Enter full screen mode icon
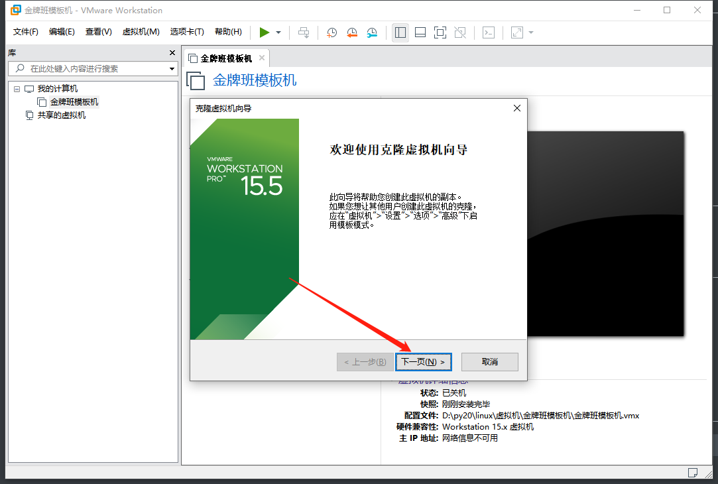The width and height of the screenshot is (718, 484). point(440,32)
